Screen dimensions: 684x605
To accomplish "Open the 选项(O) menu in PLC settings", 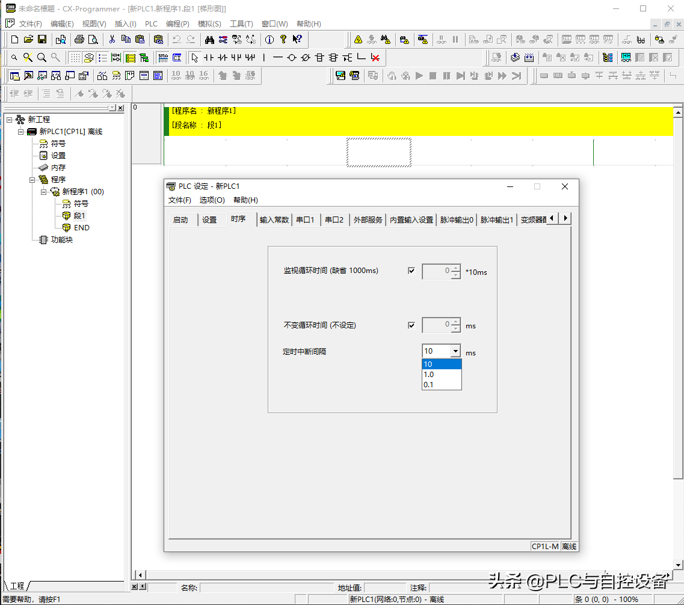I will (212, 200).
